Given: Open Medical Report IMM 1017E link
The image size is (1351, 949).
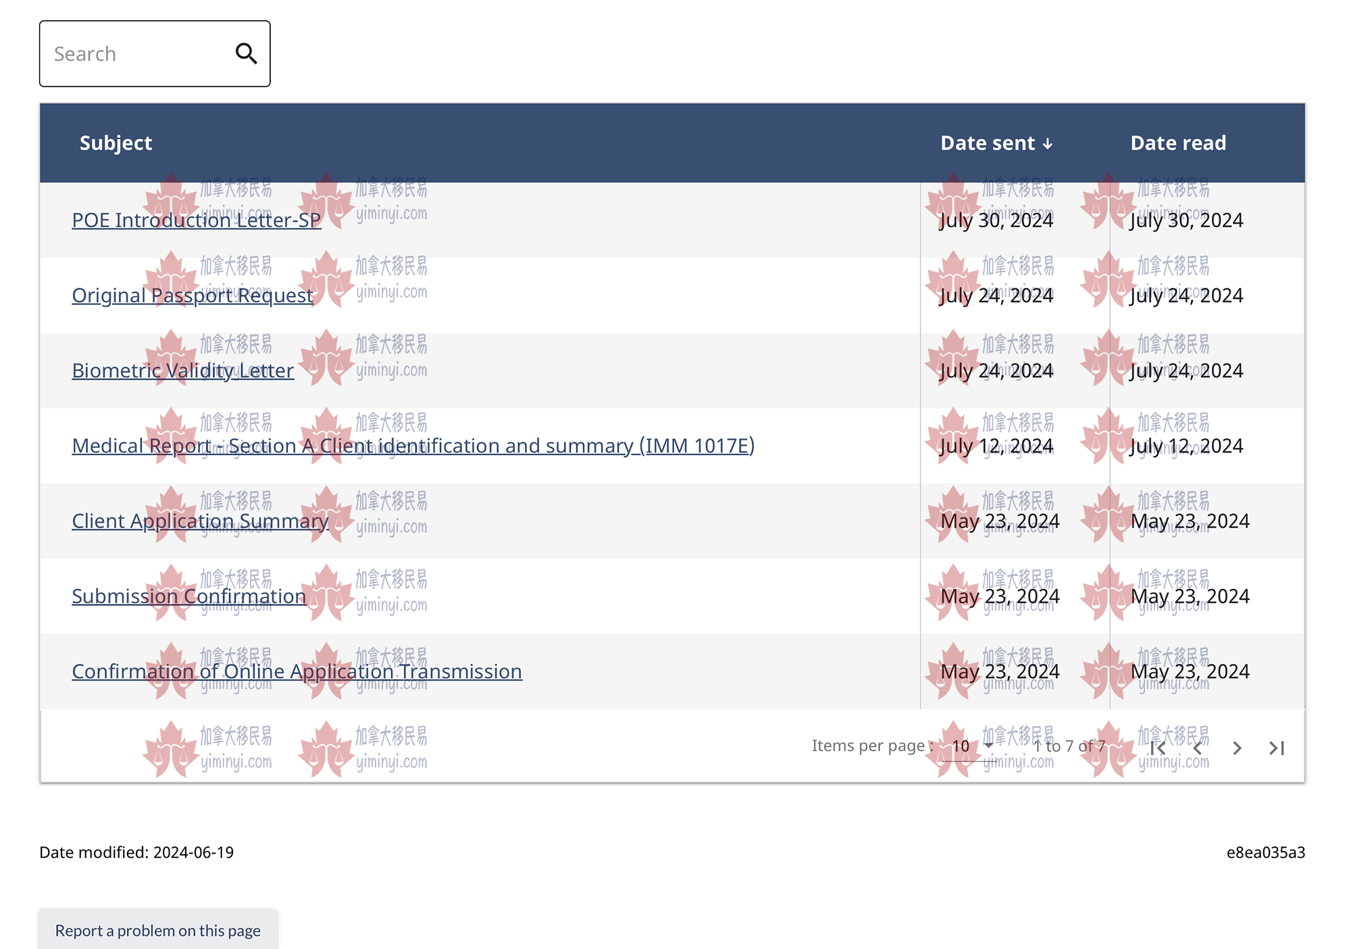Looking at the screenshot, I should coord(413,446).
